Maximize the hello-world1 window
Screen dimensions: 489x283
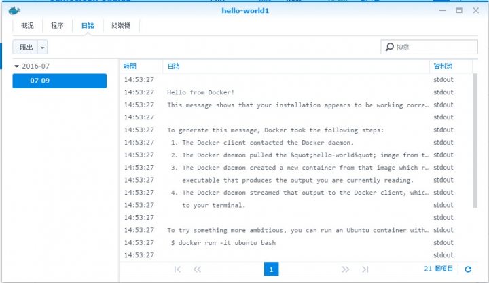click(x=459, y=10)
